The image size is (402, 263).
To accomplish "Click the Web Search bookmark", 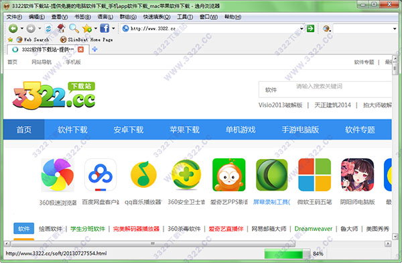I will point(33,40).
